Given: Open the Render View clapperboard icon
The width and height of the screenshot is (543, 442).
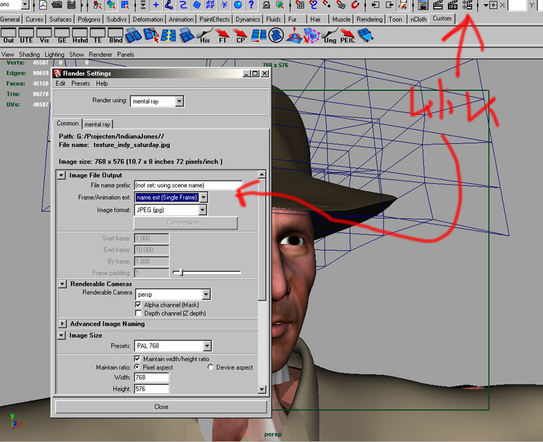Looking at the screenshot, I should click(423, 5).
